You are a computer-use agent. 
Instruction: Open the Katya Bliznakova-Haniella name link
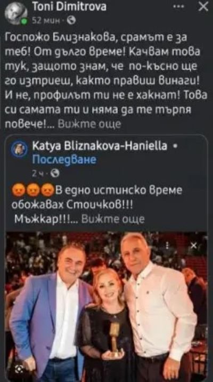(100, 147)
